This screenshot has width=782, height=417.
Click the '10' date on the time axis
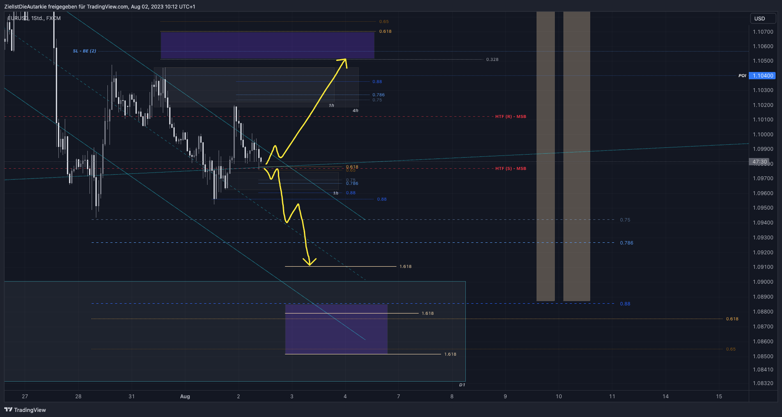click(x=559, y=397)
